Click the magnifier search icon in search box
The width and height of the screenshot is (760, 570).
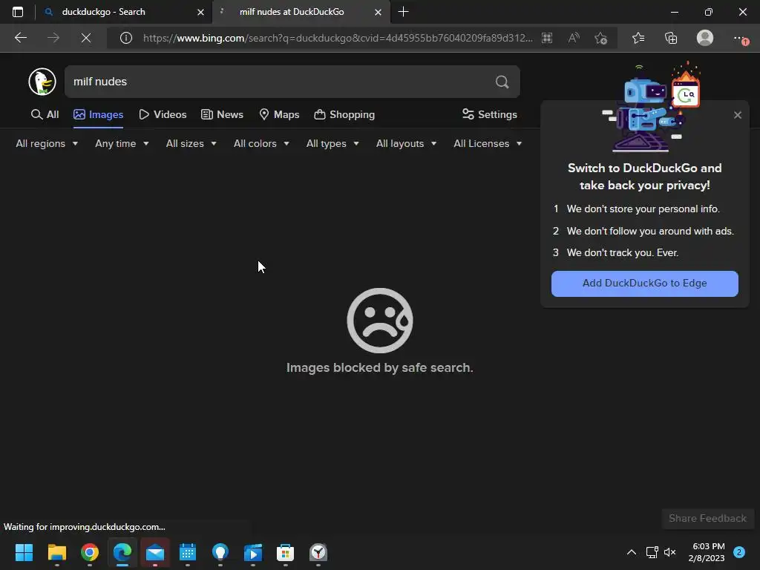[502, 82]
